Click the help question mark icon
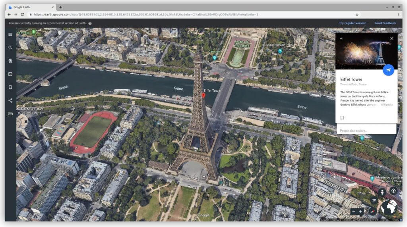Screen dimensions: 407x227 (90, 23)
